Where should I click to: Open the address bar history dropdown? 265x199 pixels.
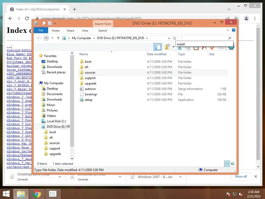coord(169,38)
